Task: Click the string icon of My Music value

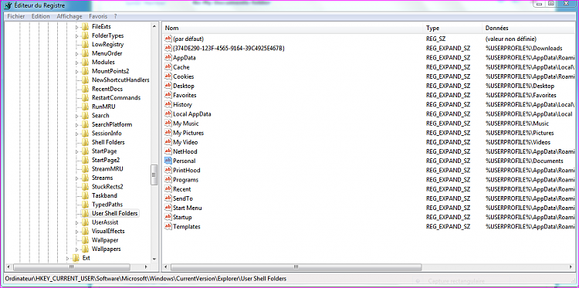Action: click(168, 124)
